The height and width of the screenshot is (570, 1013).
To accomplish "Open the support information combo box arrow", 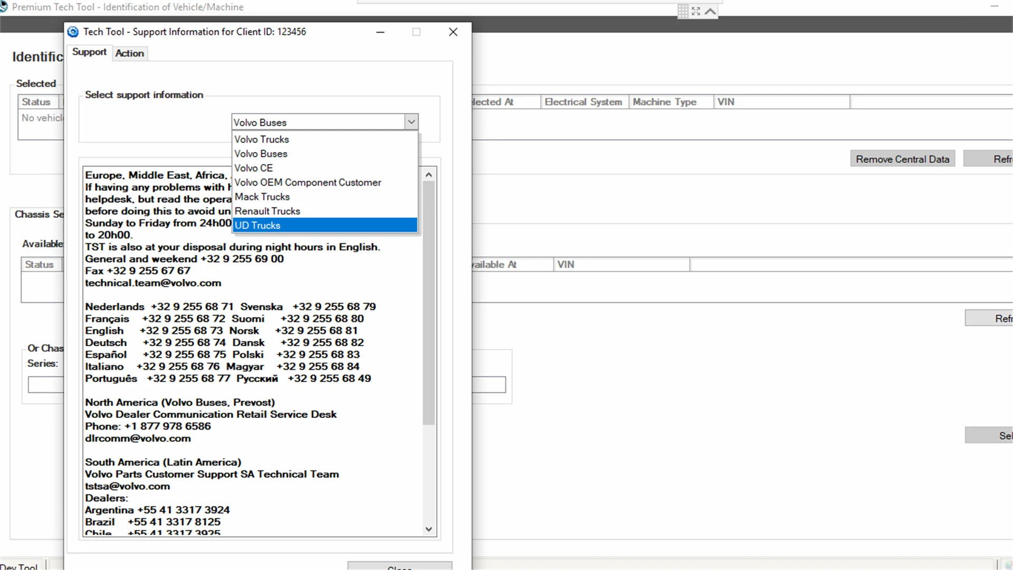I will 412,122.
